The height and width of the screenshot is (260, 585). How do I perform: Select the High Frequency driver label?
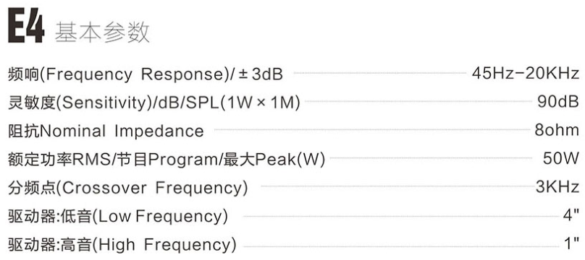122,245
